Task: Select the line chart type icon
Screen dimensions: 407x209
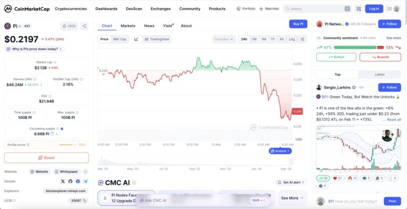Action: click(x=136, y=39)
